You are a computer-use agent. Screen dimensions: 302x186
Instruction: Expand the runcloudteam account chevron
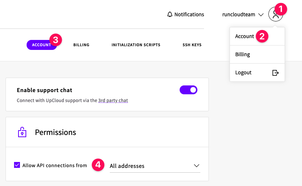[x=261, y=15]
